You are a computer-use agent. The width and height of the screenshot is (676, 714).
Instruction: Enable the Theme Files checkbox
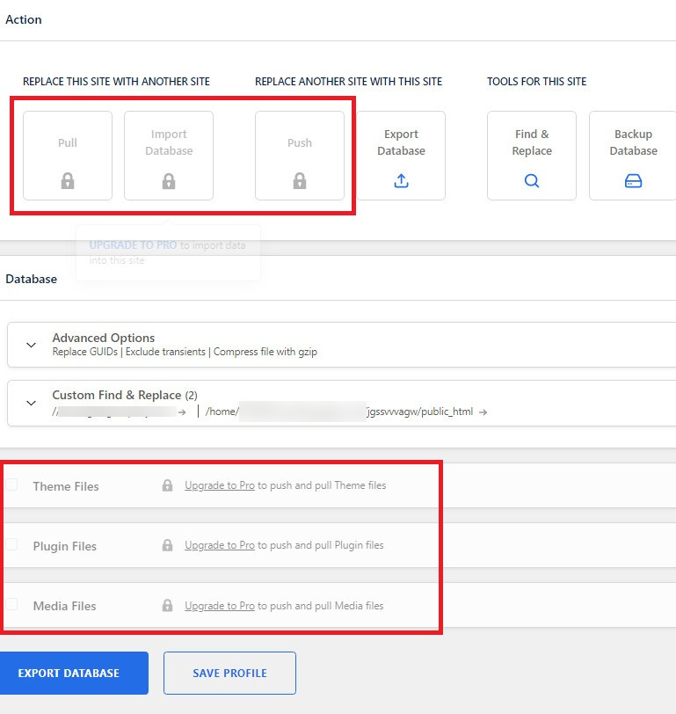[x=13, y=485]
